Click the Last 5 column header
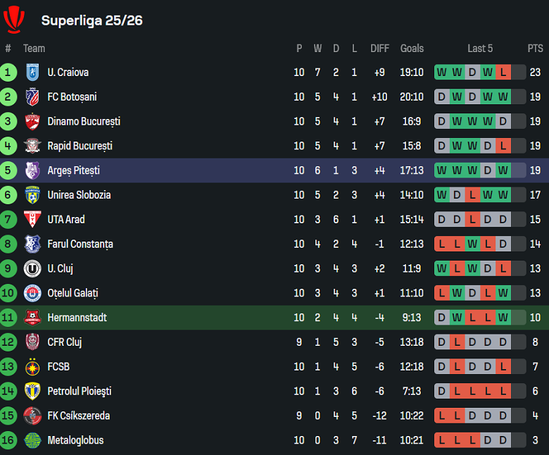Image resolution: width=549 pixels, height=455 pixels. point(480,49)
